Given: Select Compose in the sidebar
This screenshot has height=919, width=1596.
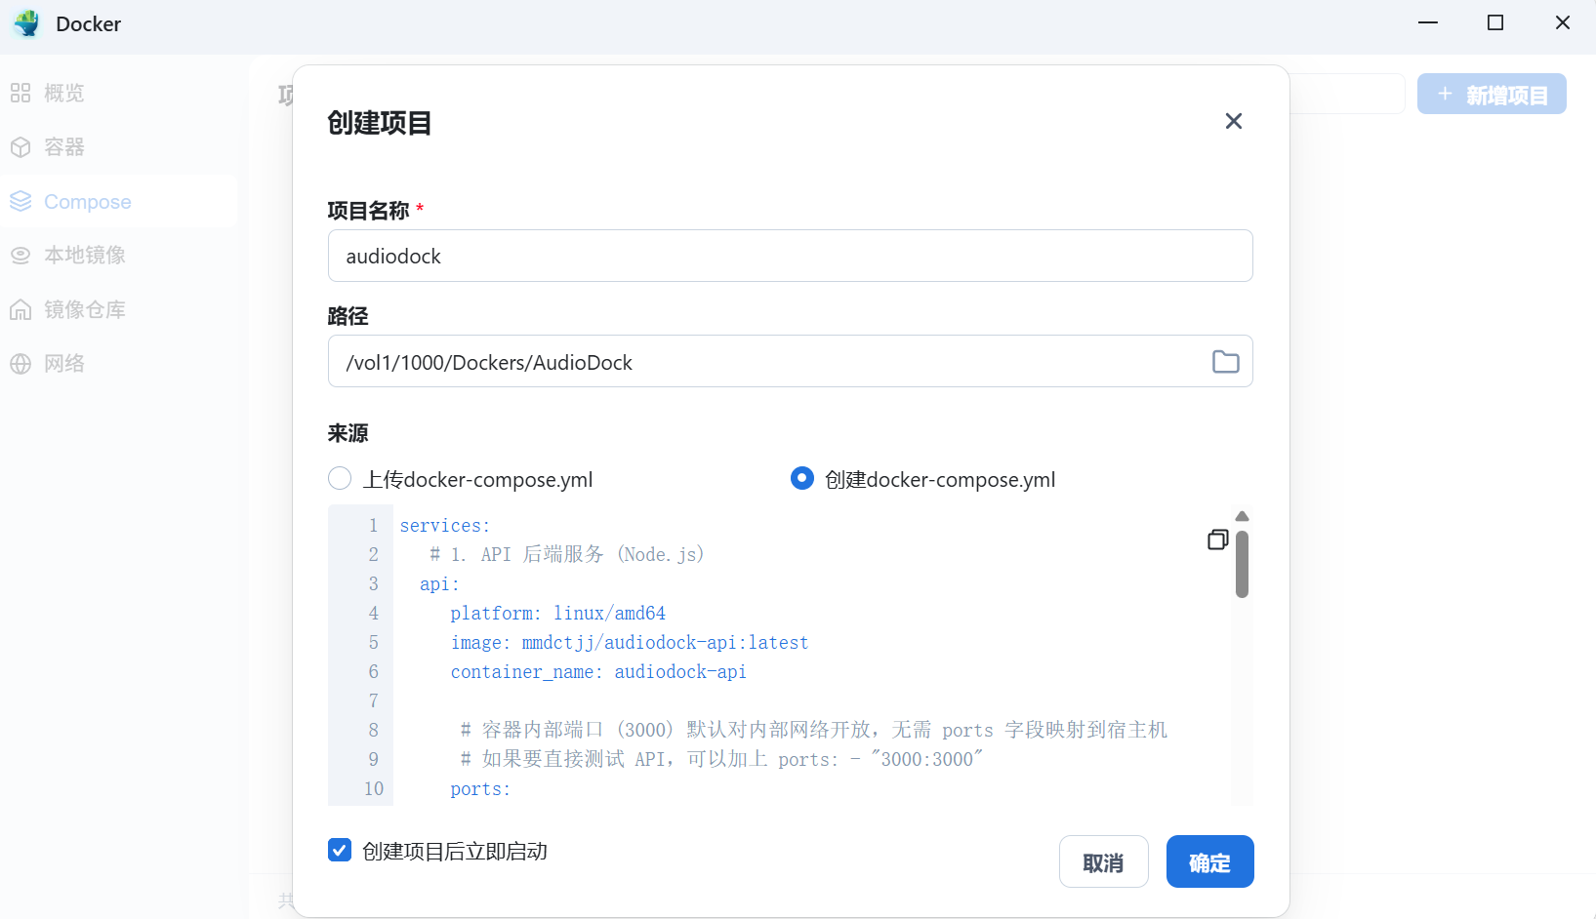Looking at the screenshot, I should click(x=118, y=201).
